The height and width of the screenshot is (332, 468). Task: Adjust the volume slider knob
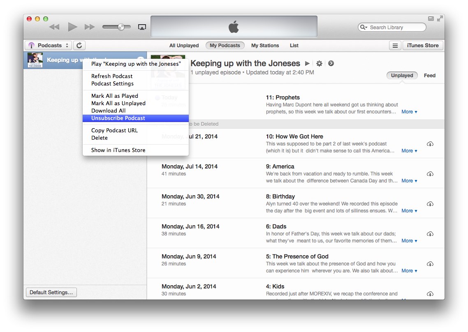tap(121, 27)
